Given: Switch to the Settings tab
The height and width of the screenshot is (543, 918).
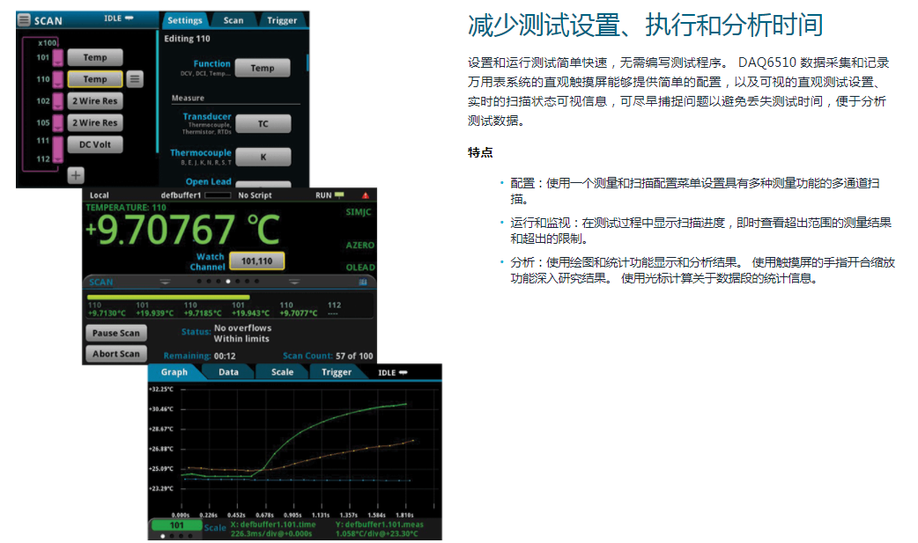Looking at the screenshot, I should [184, 20].
